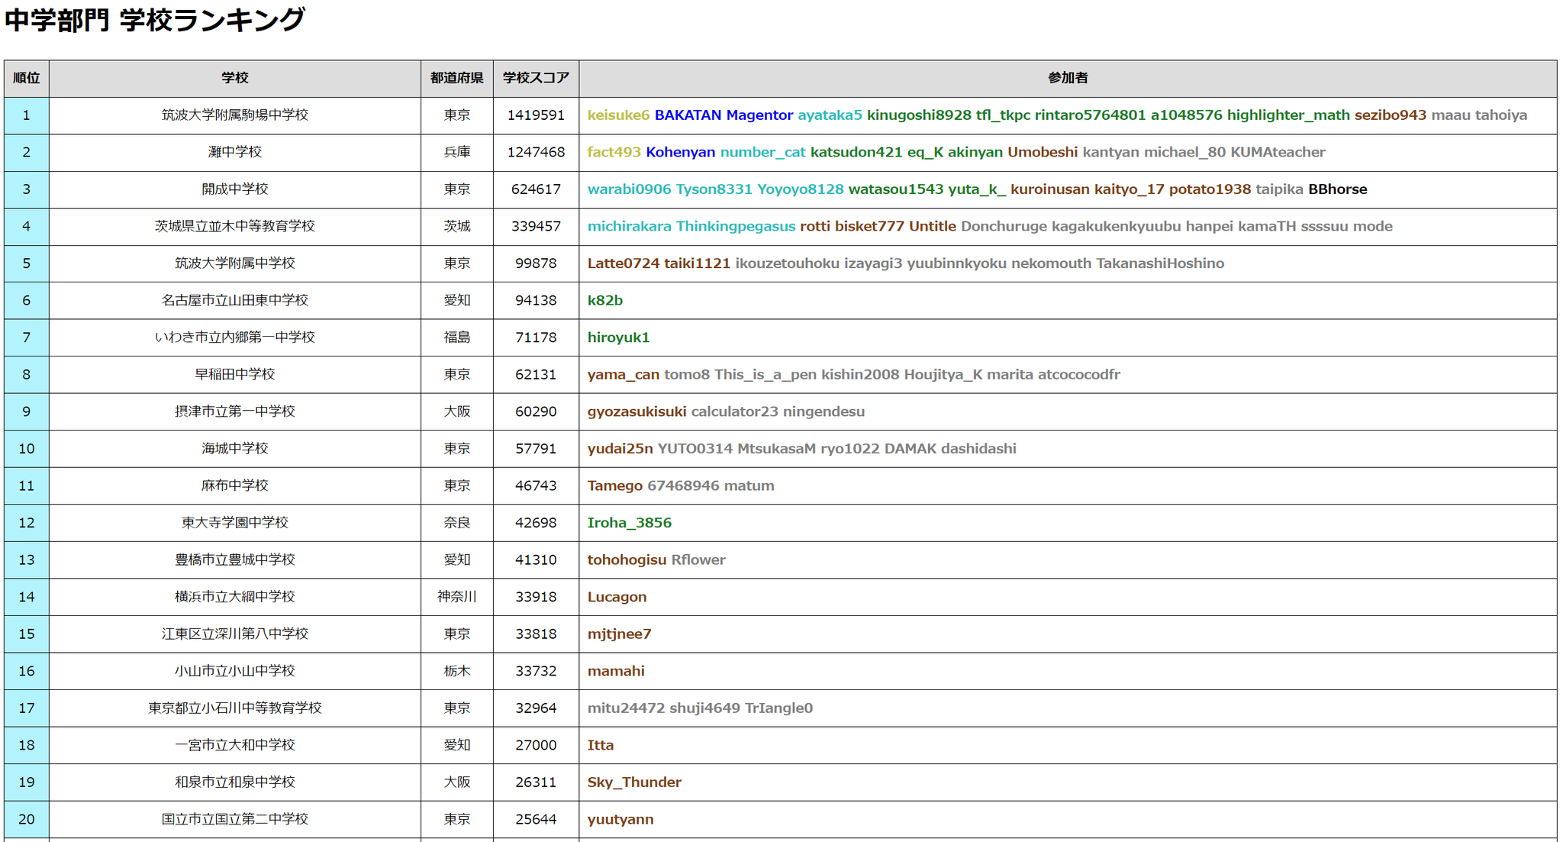Click the 都道府県 column header
Viewport: 1563px width, 842px height.
tap(456, 77)
